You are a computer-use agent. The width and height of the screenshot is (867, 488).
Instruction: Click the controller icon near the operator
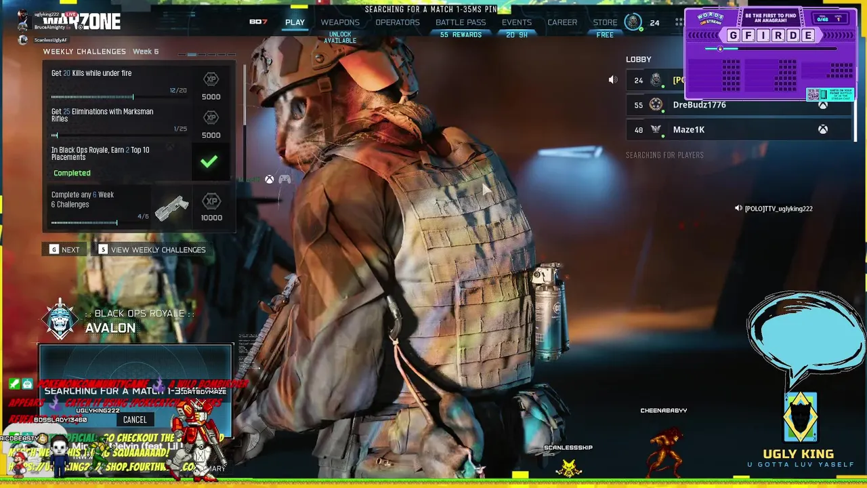(x=284, y=179)
